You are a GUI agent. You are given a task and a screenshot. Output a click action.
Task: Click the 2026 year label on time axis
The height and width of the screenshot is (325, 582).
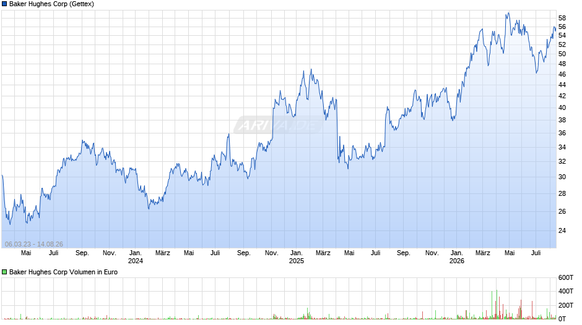click(456, 261)
